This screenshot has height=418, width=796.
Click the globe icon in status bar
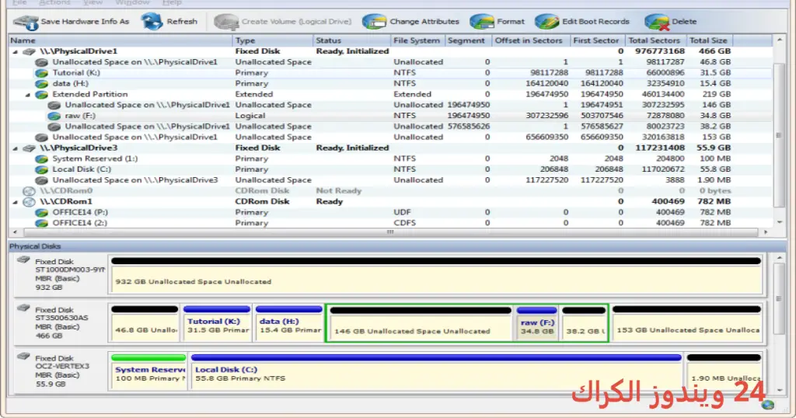(x=768, y=404)
